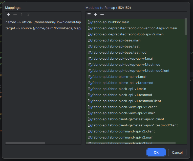Screen dimensions: 193x161
Task: Select fabric-api.fabric-command-api-v2.main module
Action: [x=123, y=137]
